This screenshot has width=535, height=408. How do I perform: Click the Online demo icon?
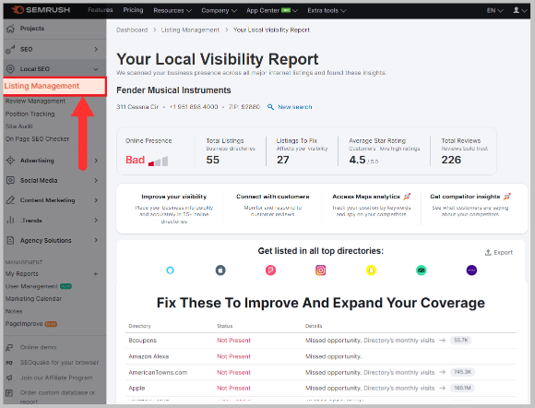pyautogui.click(x=9, y=348)
